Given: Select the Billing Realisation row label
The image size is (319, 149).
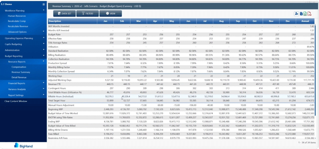Looking at the screenshot, I should click(x=57, y=55).
